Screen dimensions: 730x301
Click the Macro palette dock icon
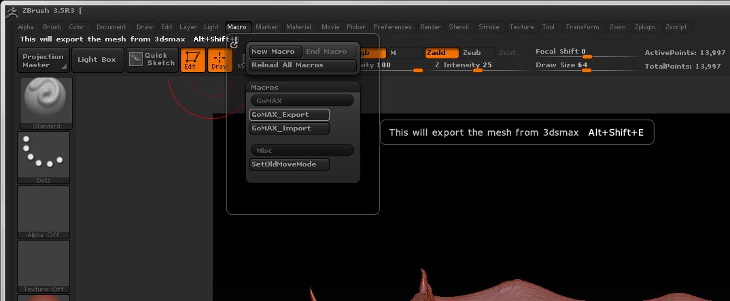pos(234,45)
